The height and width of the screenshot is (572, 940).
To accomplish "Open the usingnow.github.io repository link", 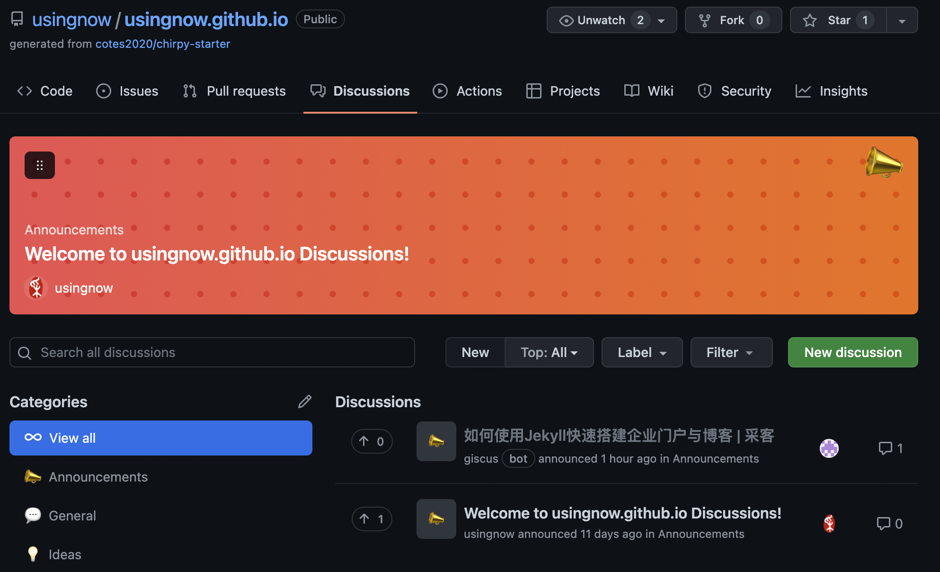I will pos(206,19).
